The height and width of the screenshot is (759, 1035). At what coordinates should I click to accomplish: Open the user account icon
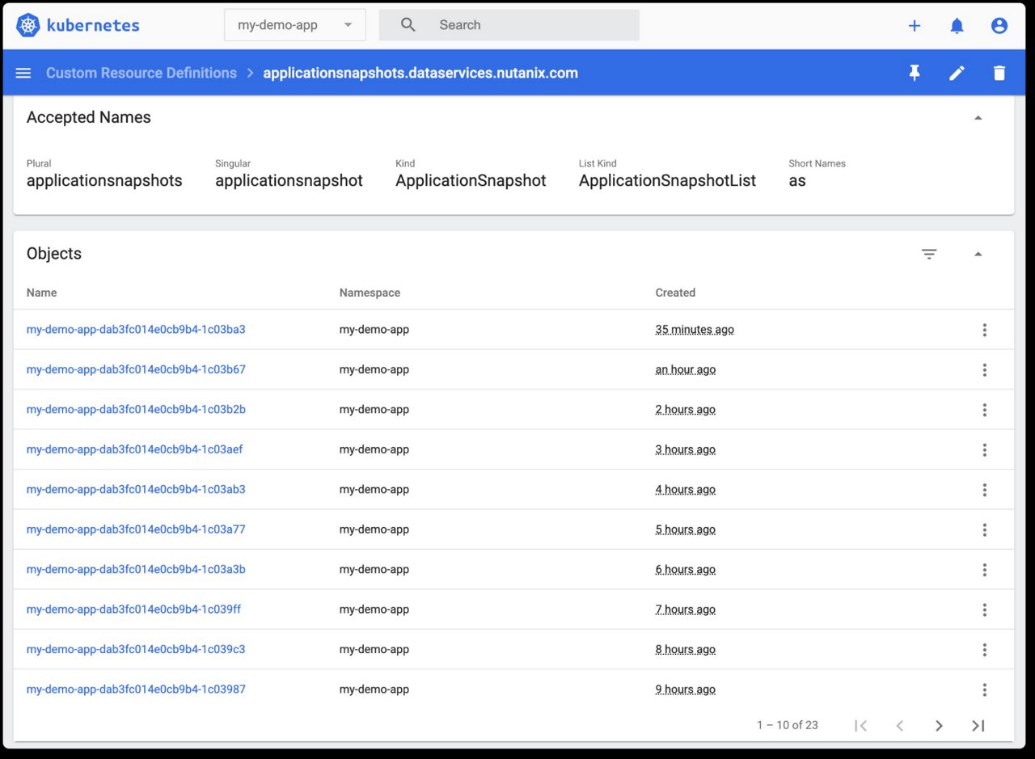coord(999,25)
